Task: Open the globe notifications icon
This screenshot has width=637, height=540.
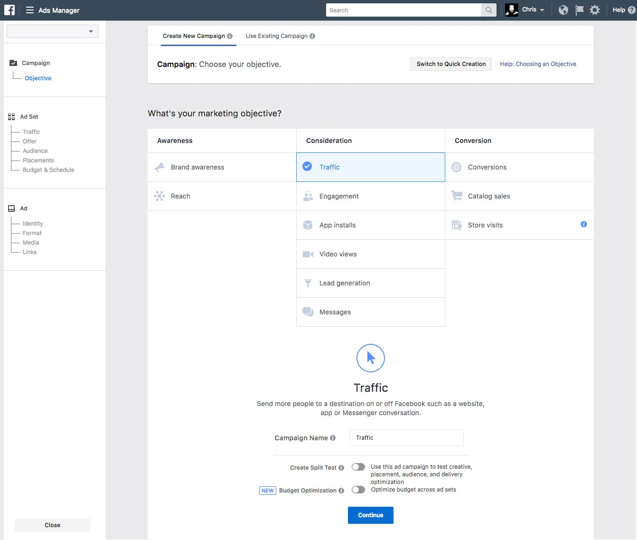Action: [x=563, y=10]
